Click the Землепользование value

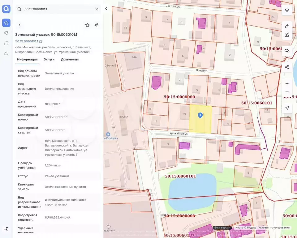[59, 89]
